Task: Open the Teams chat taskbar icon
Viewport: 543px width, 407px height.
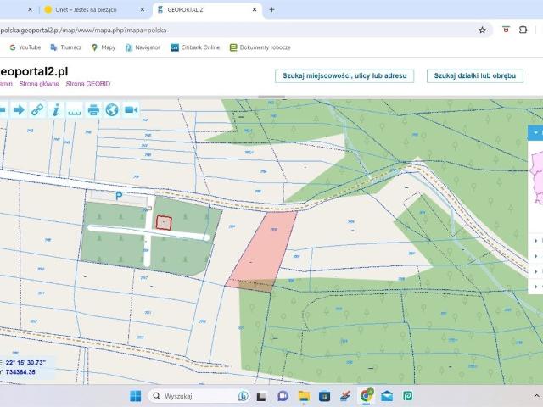Action: click(283, 396)
